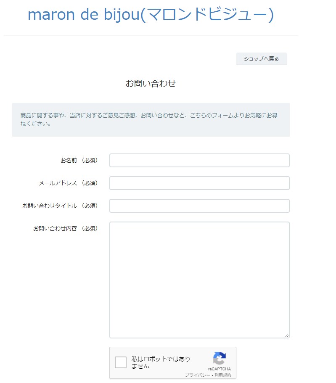Open the プライバシー link in reCAPTCHA
Viewport: 336px width, 383px height.
[198, 375]
